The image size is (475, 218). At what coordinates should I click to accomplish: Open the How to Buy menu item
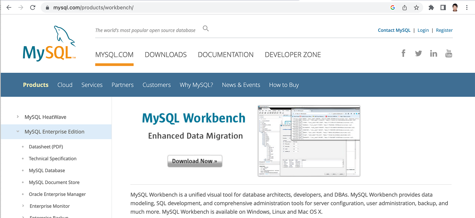(x=284, y=85)
